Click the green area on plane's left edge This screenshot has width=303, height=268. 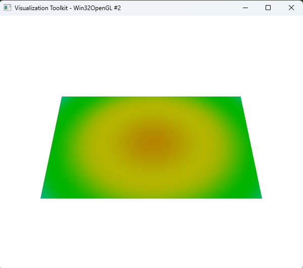tap(56, 147)
